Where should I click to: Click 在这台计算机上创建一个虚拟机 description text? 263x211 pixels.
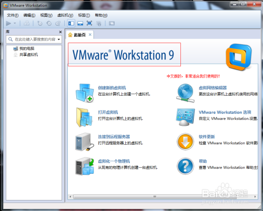point(124,94)
